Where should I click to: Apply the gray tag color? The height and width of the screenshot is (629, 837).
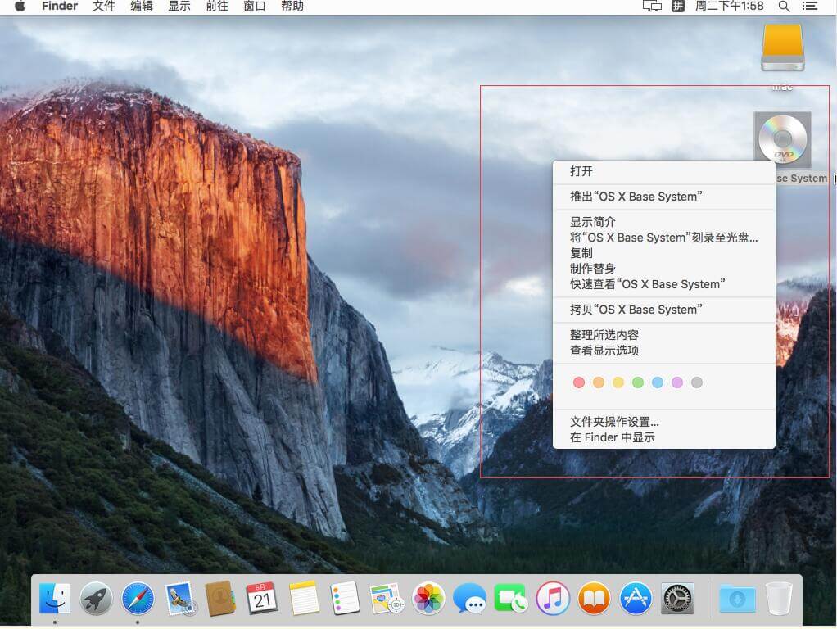pos(697,382)
